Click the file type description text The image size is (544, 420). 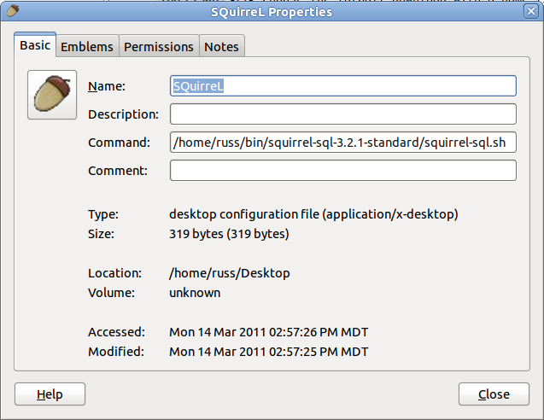[313, 214]
